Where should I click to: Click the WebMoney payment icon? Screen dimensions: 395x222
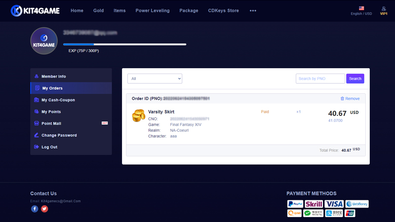pyautogui.click(x=357, y=204)
